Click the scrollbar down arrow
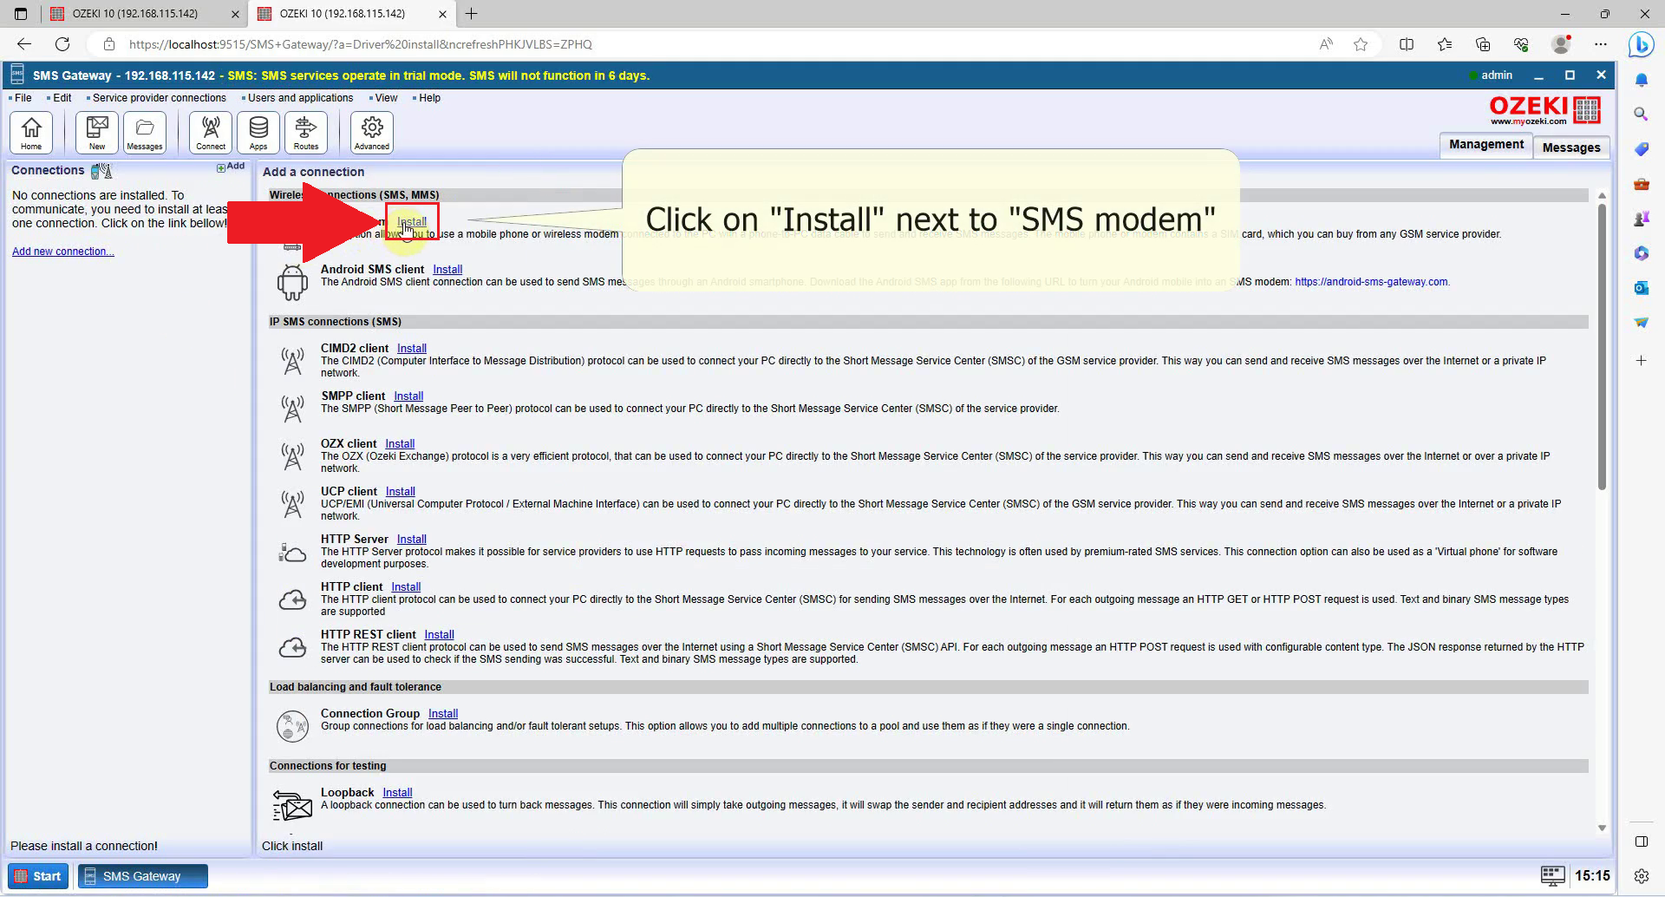Screen dimensions: 1665x897 (1602, 828)
